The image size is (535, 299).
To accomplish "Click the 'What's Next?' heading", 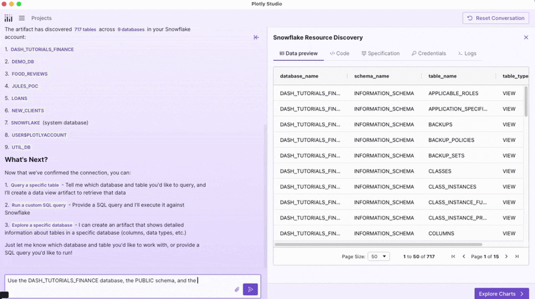I will [x=26, y=160].
